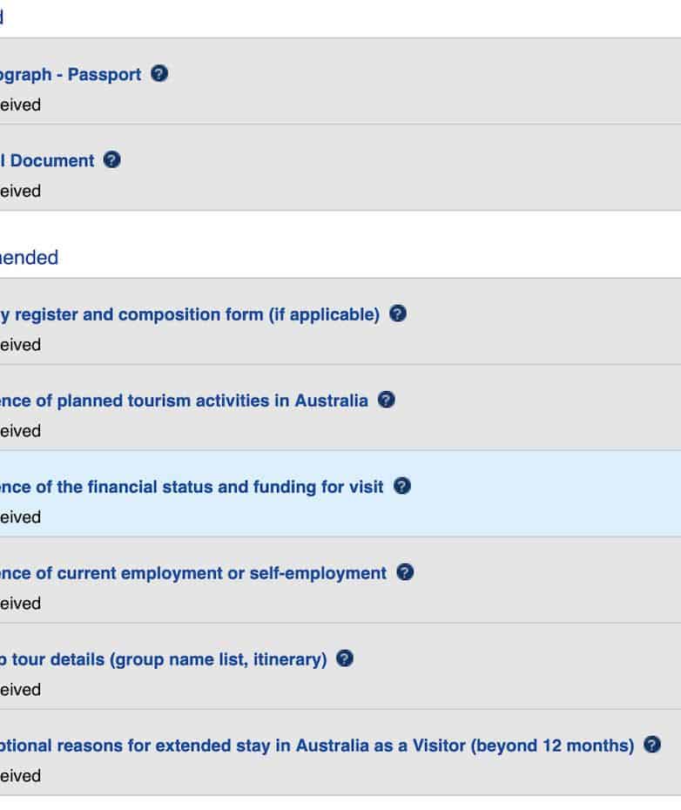Viewport: 681px width, 810px height.
Task: Click help icon for planned tourism activities
Action: 387,400
